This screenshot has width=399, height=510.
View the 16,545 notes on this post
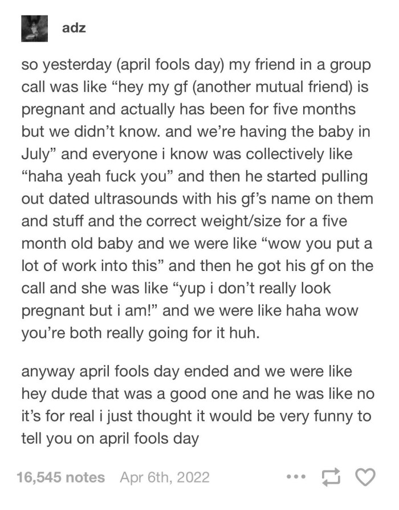[x=60, y=477]
